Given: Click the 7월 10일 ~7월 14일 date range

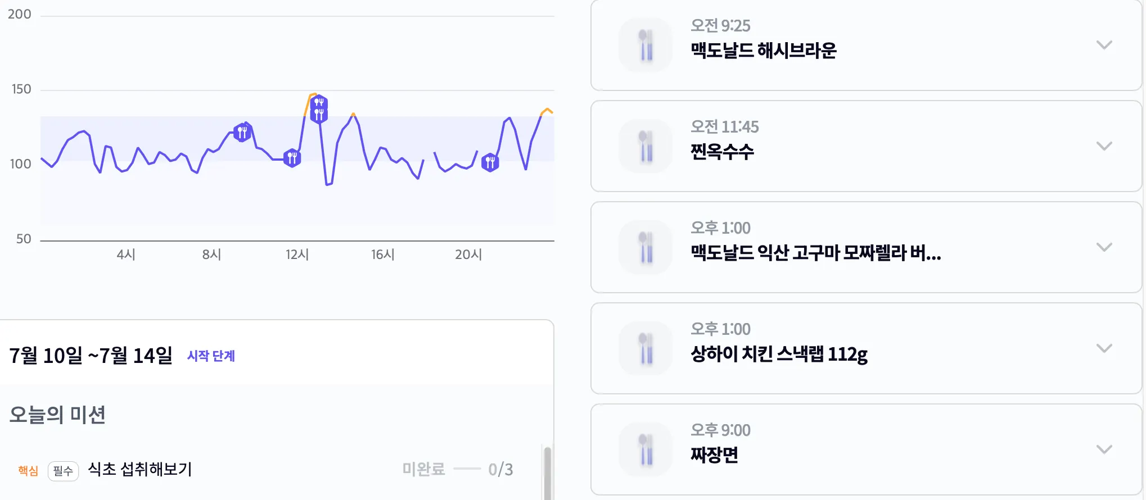Looking at the screenshot, I should click(x=91, y=355).
